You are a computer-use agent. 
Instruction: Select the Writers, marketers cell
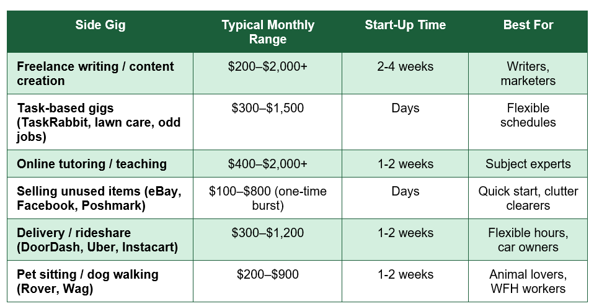pos(528,73)
